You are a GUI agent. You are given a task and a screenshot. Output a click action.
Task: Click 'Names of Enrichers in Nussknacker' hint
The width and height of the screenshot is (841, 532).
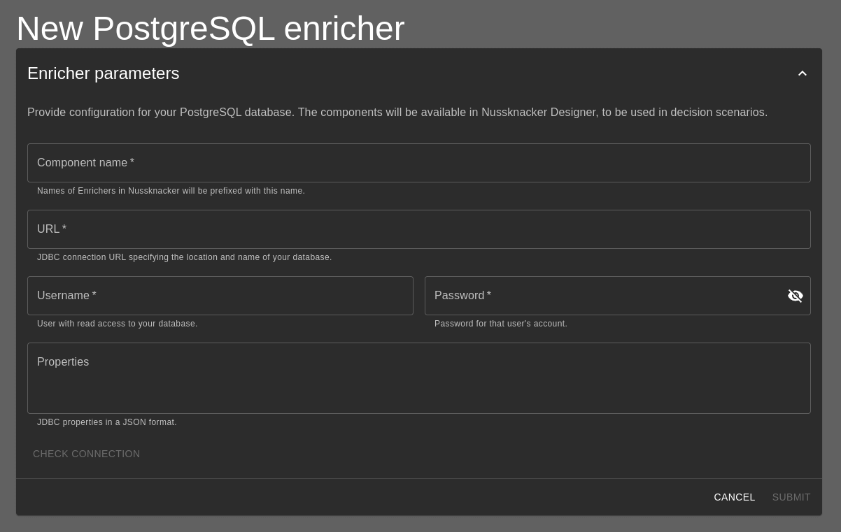pyautogui.click(x=171, y=191)
